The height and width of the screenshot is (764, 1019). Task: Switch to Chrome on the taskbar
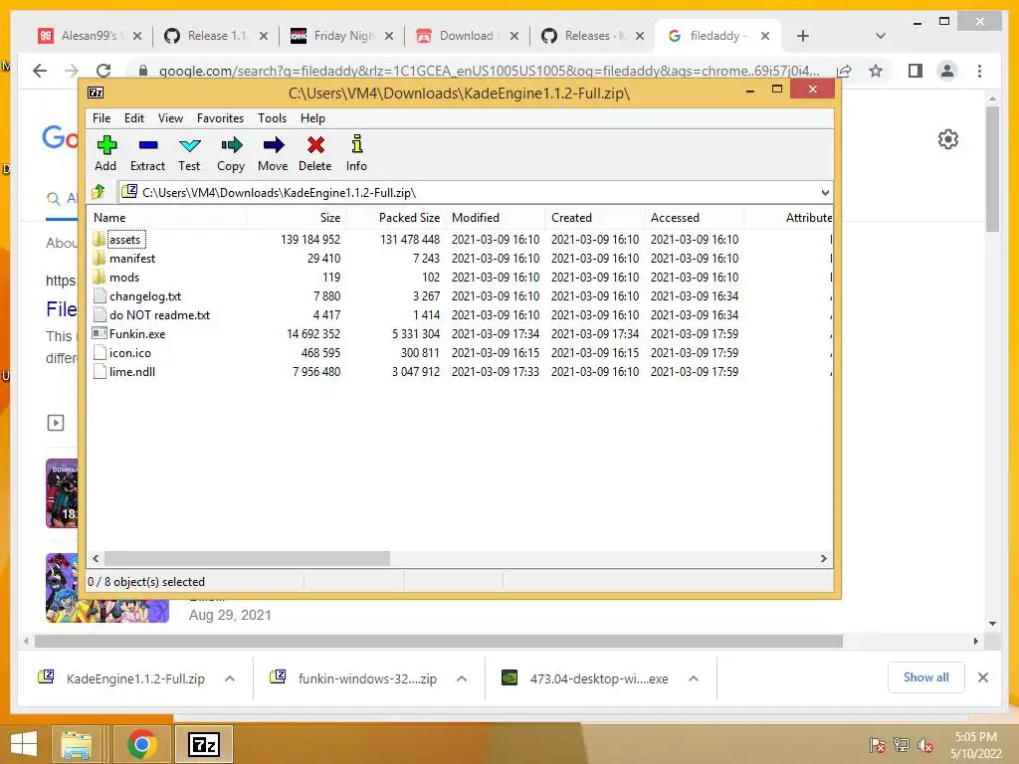tap(141, 744)
